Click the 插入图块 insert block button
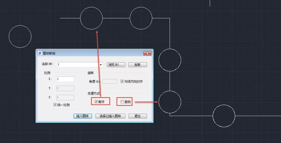Screen dimensions: 281x143 point(82,116)
